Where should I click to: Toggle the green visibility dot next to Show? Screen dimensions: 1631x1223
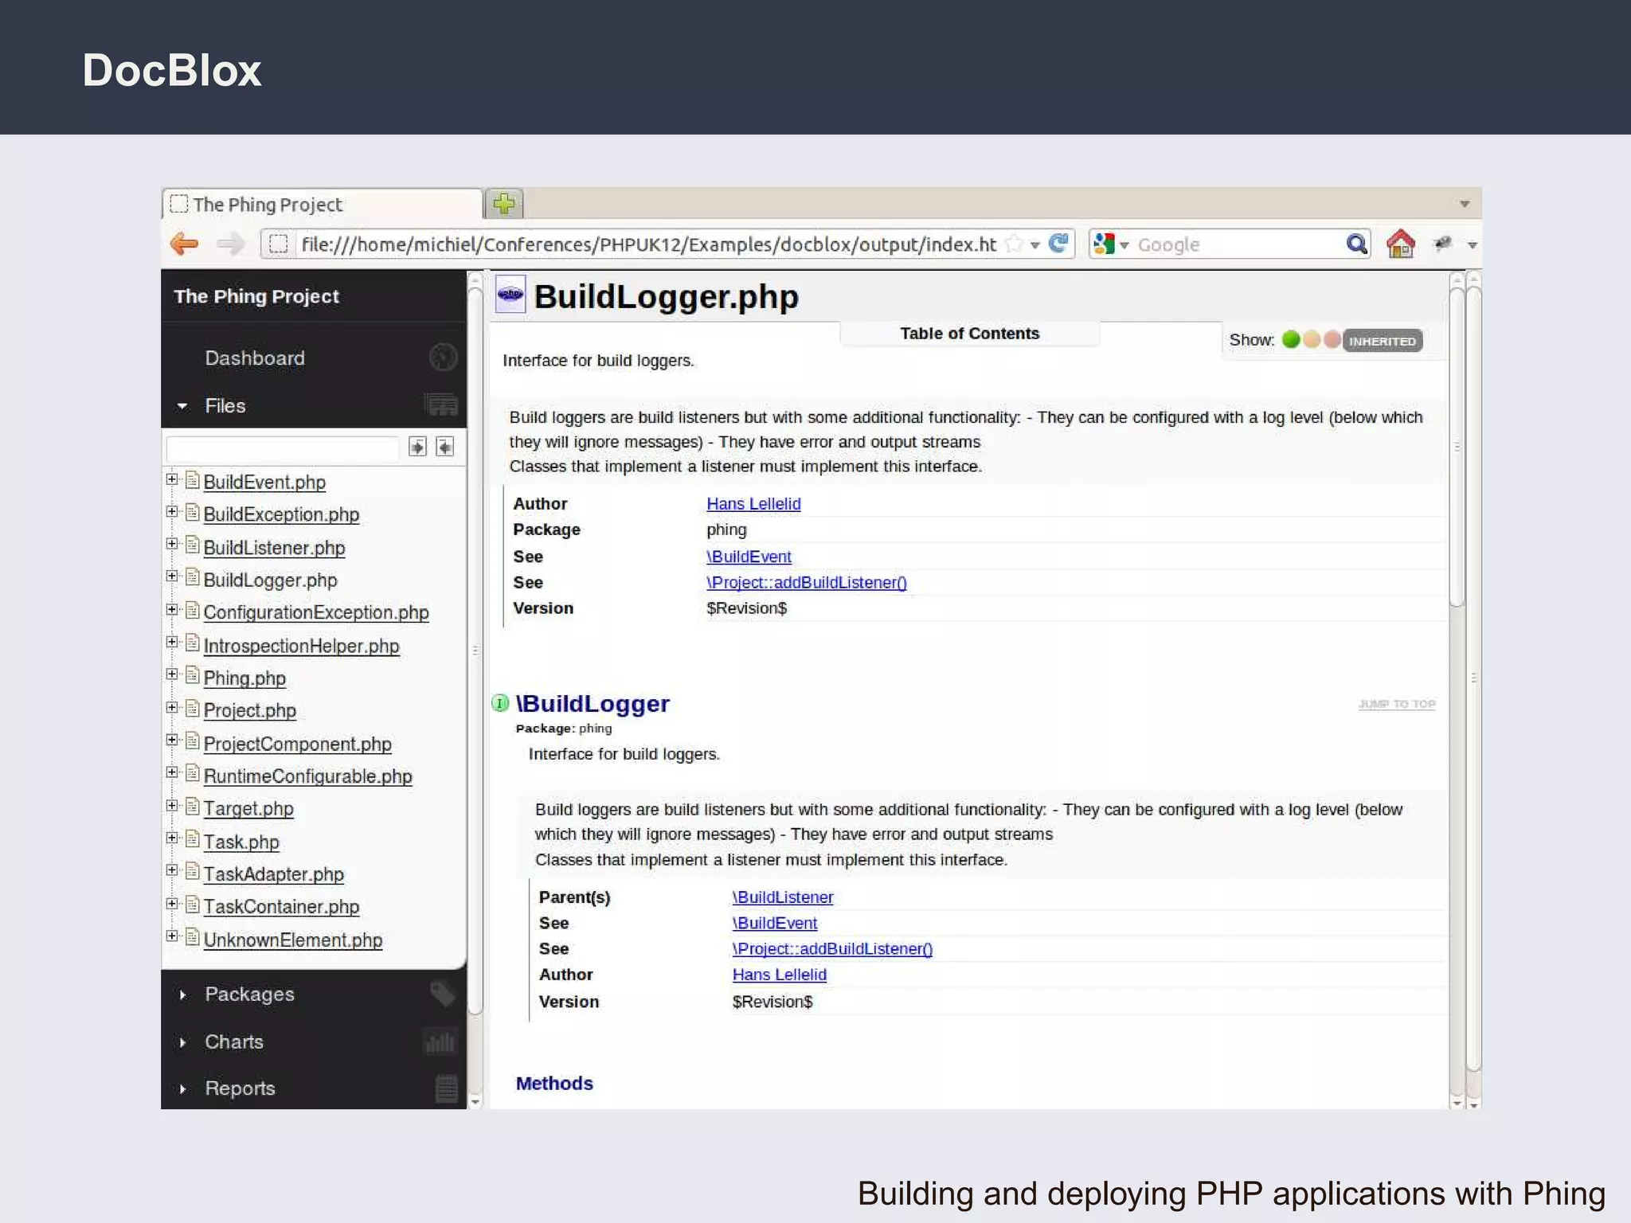pyautogui.click(x=1291, y=340)
